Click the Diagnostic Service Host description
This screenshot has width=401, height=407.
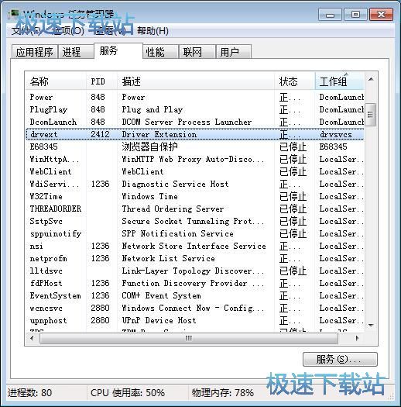(x=175, y=184)
